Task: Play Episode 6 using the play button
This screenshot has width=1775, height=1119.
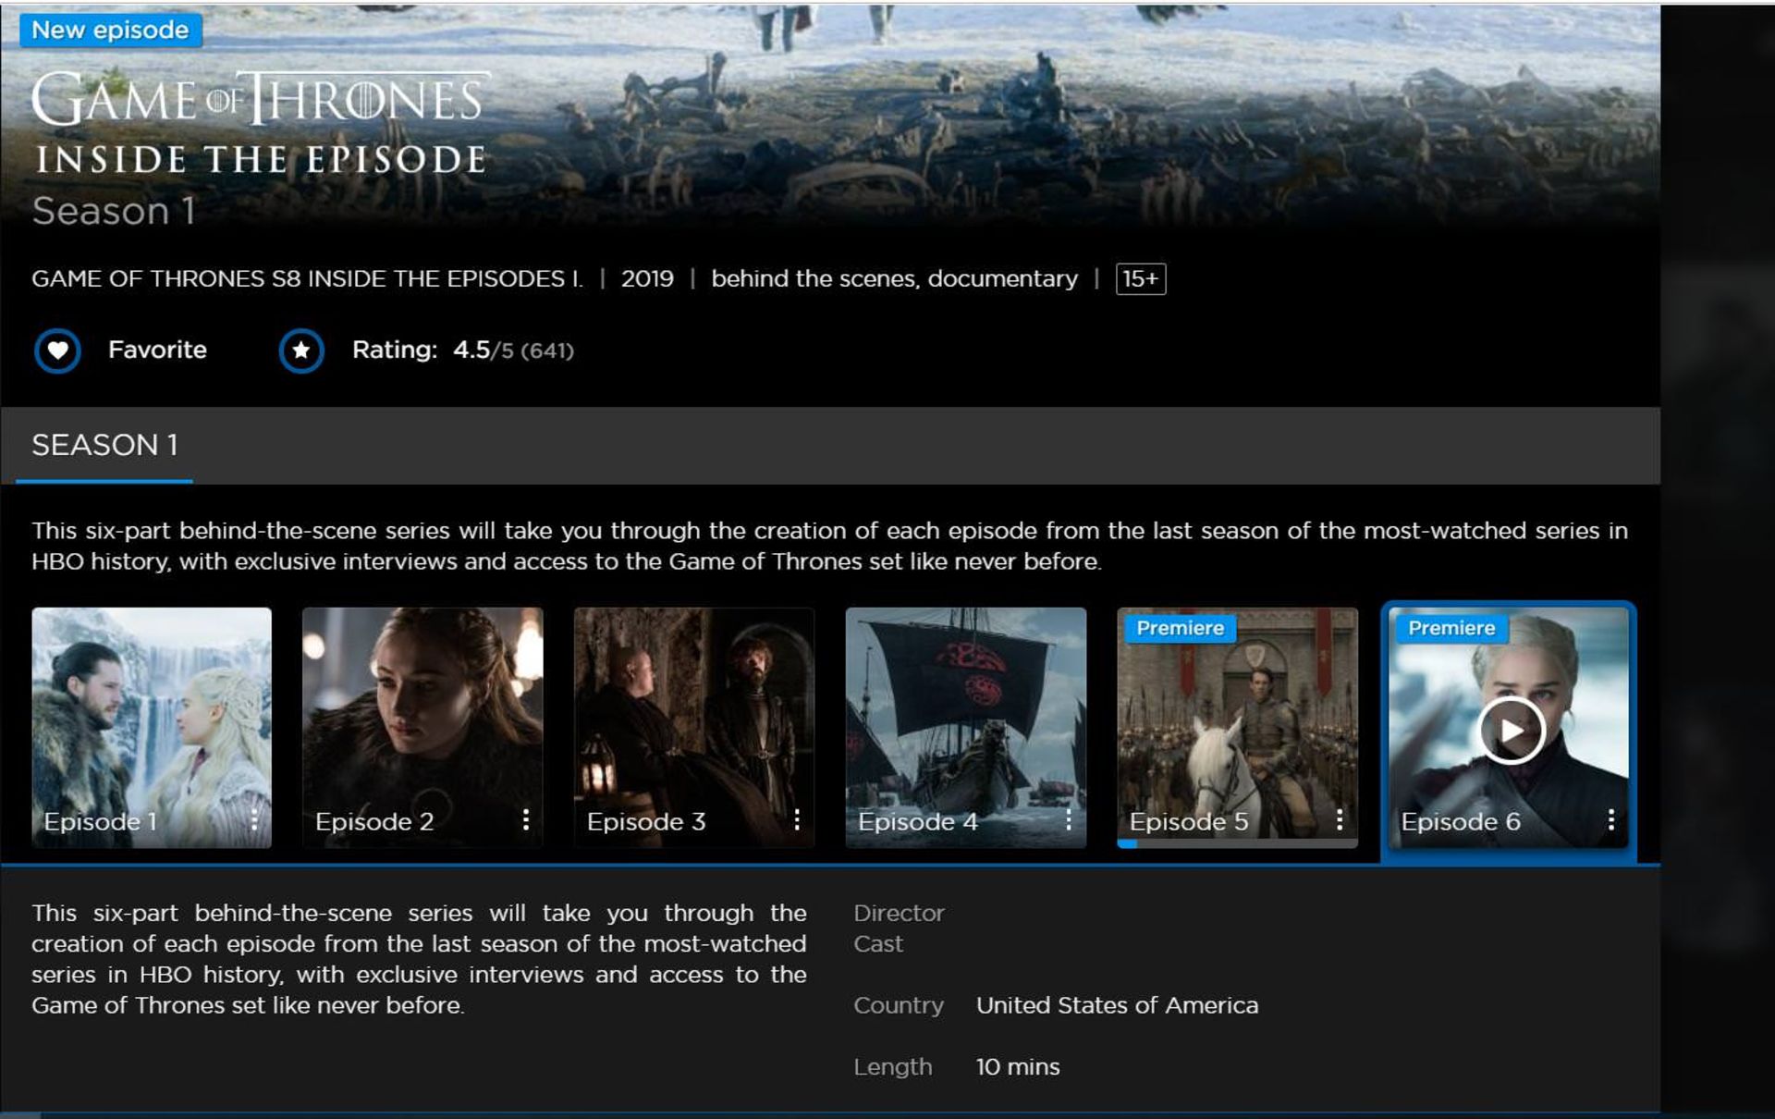Action: click(1512, 731)
